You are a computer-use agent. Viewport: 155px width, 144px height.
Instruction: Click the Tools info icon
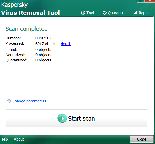click(x=83, y=13)
